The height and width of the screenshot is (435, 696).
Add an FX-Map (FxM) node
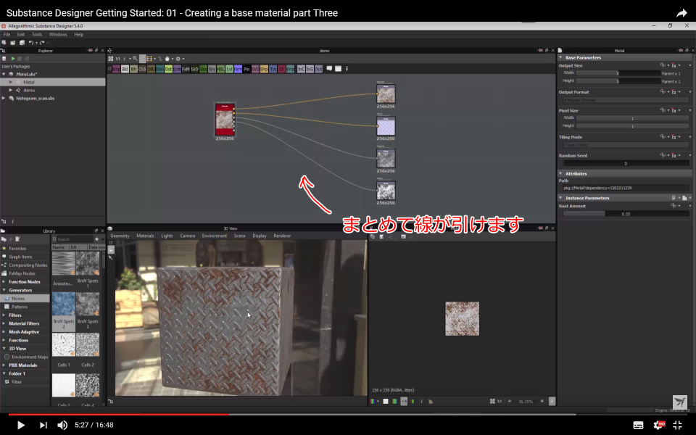click(186, 69)
